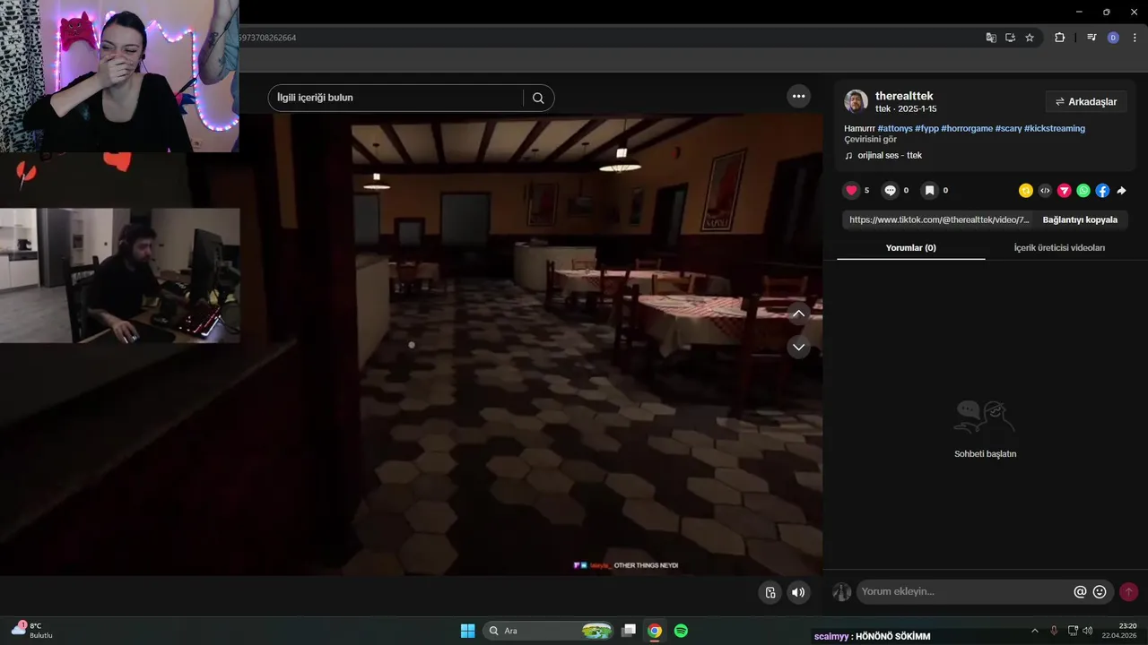The width and height of the screenshot is (1148, 645).
Task: Open the #fypp hashtag
Action: coord(926,128)
